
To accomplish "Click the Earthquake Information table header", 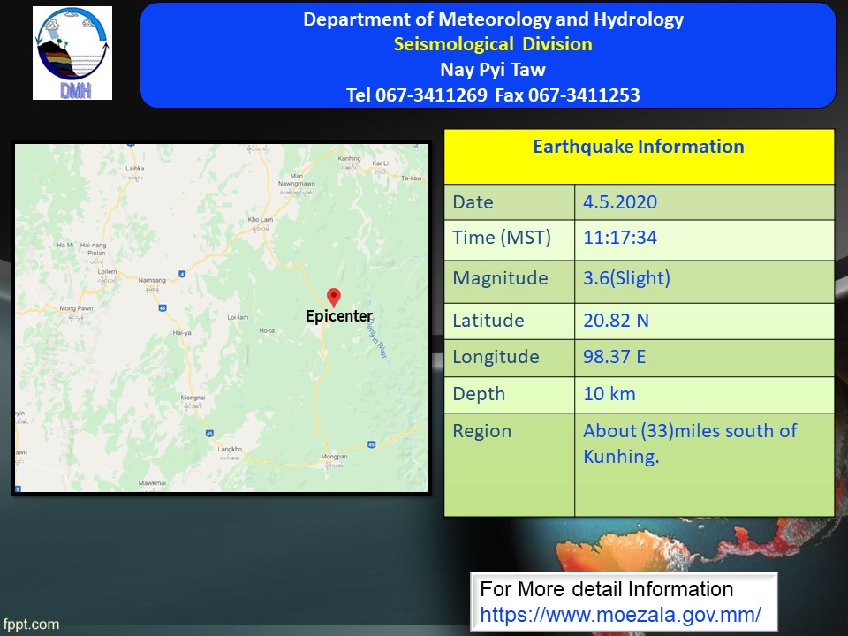I will 639,147.
